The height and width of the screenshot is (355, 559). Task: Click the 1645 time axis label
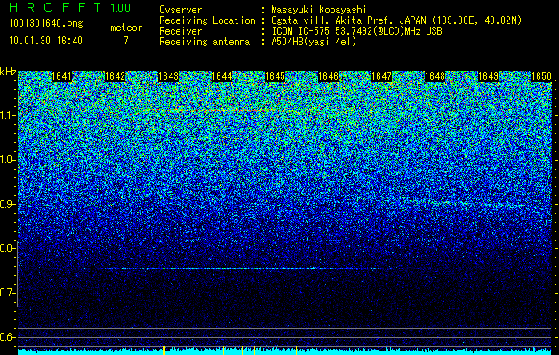click(x=276, y=76)
